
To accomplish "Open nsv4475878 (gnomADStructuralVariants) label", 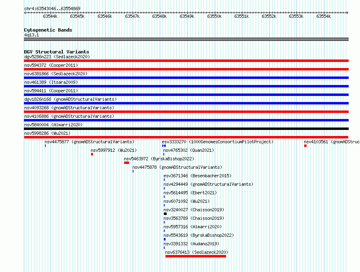I will click(x=177, y=167).
